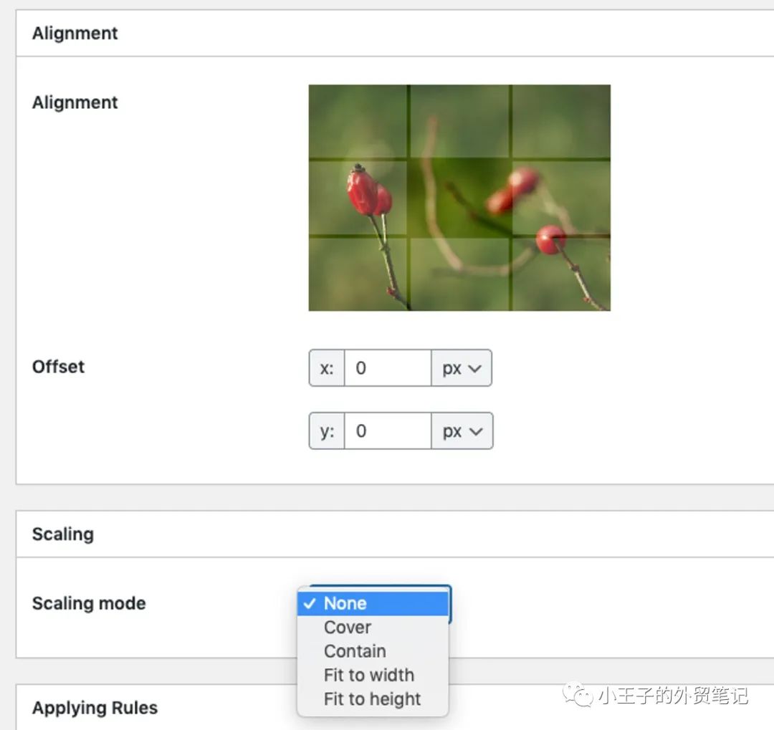
Task: Set alignment to bottom-left grid cell
Action: click(x=358, y=274)
